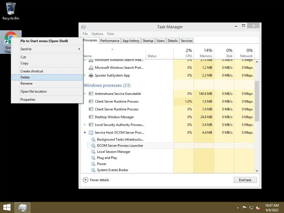Image resolution: width=284 pixels, height=213 pixels.
Task: Click the Microsoft Windows Search Protocol process icon
Action: pyautogui.click(x=91, y=68)
